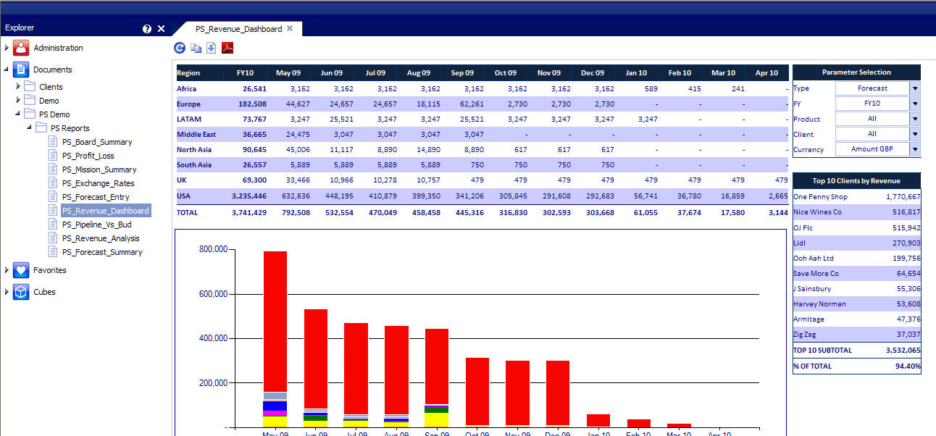Click the red Oct 09 chart bar

coord(477,390)
